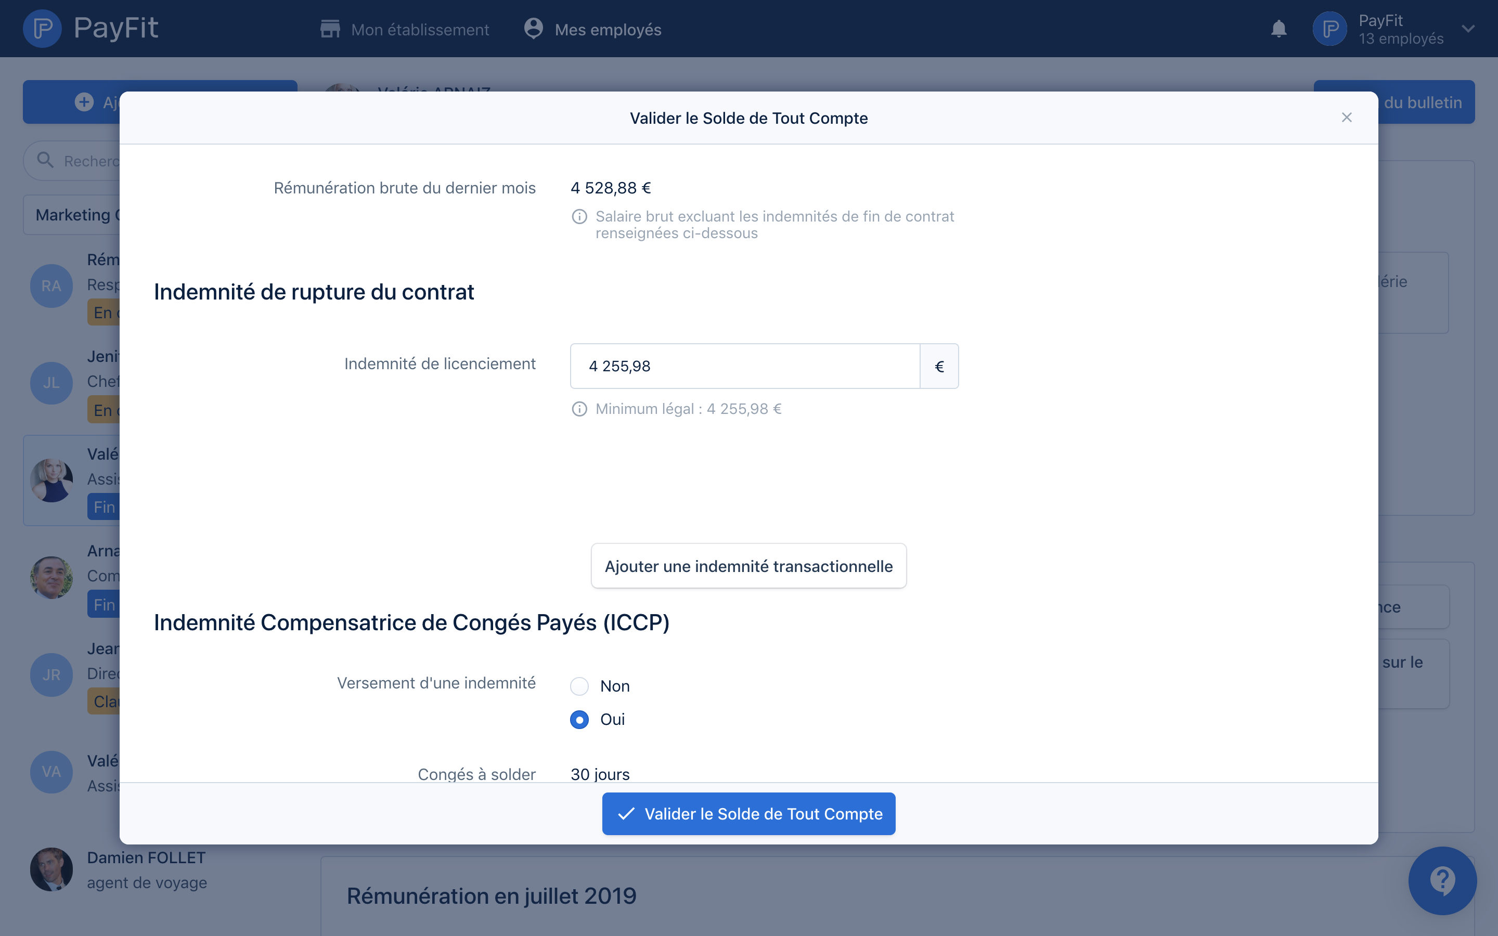1498x936 pixels.
Task: Select Oui for Versement d'une indemnité
Action: [579, 719]
